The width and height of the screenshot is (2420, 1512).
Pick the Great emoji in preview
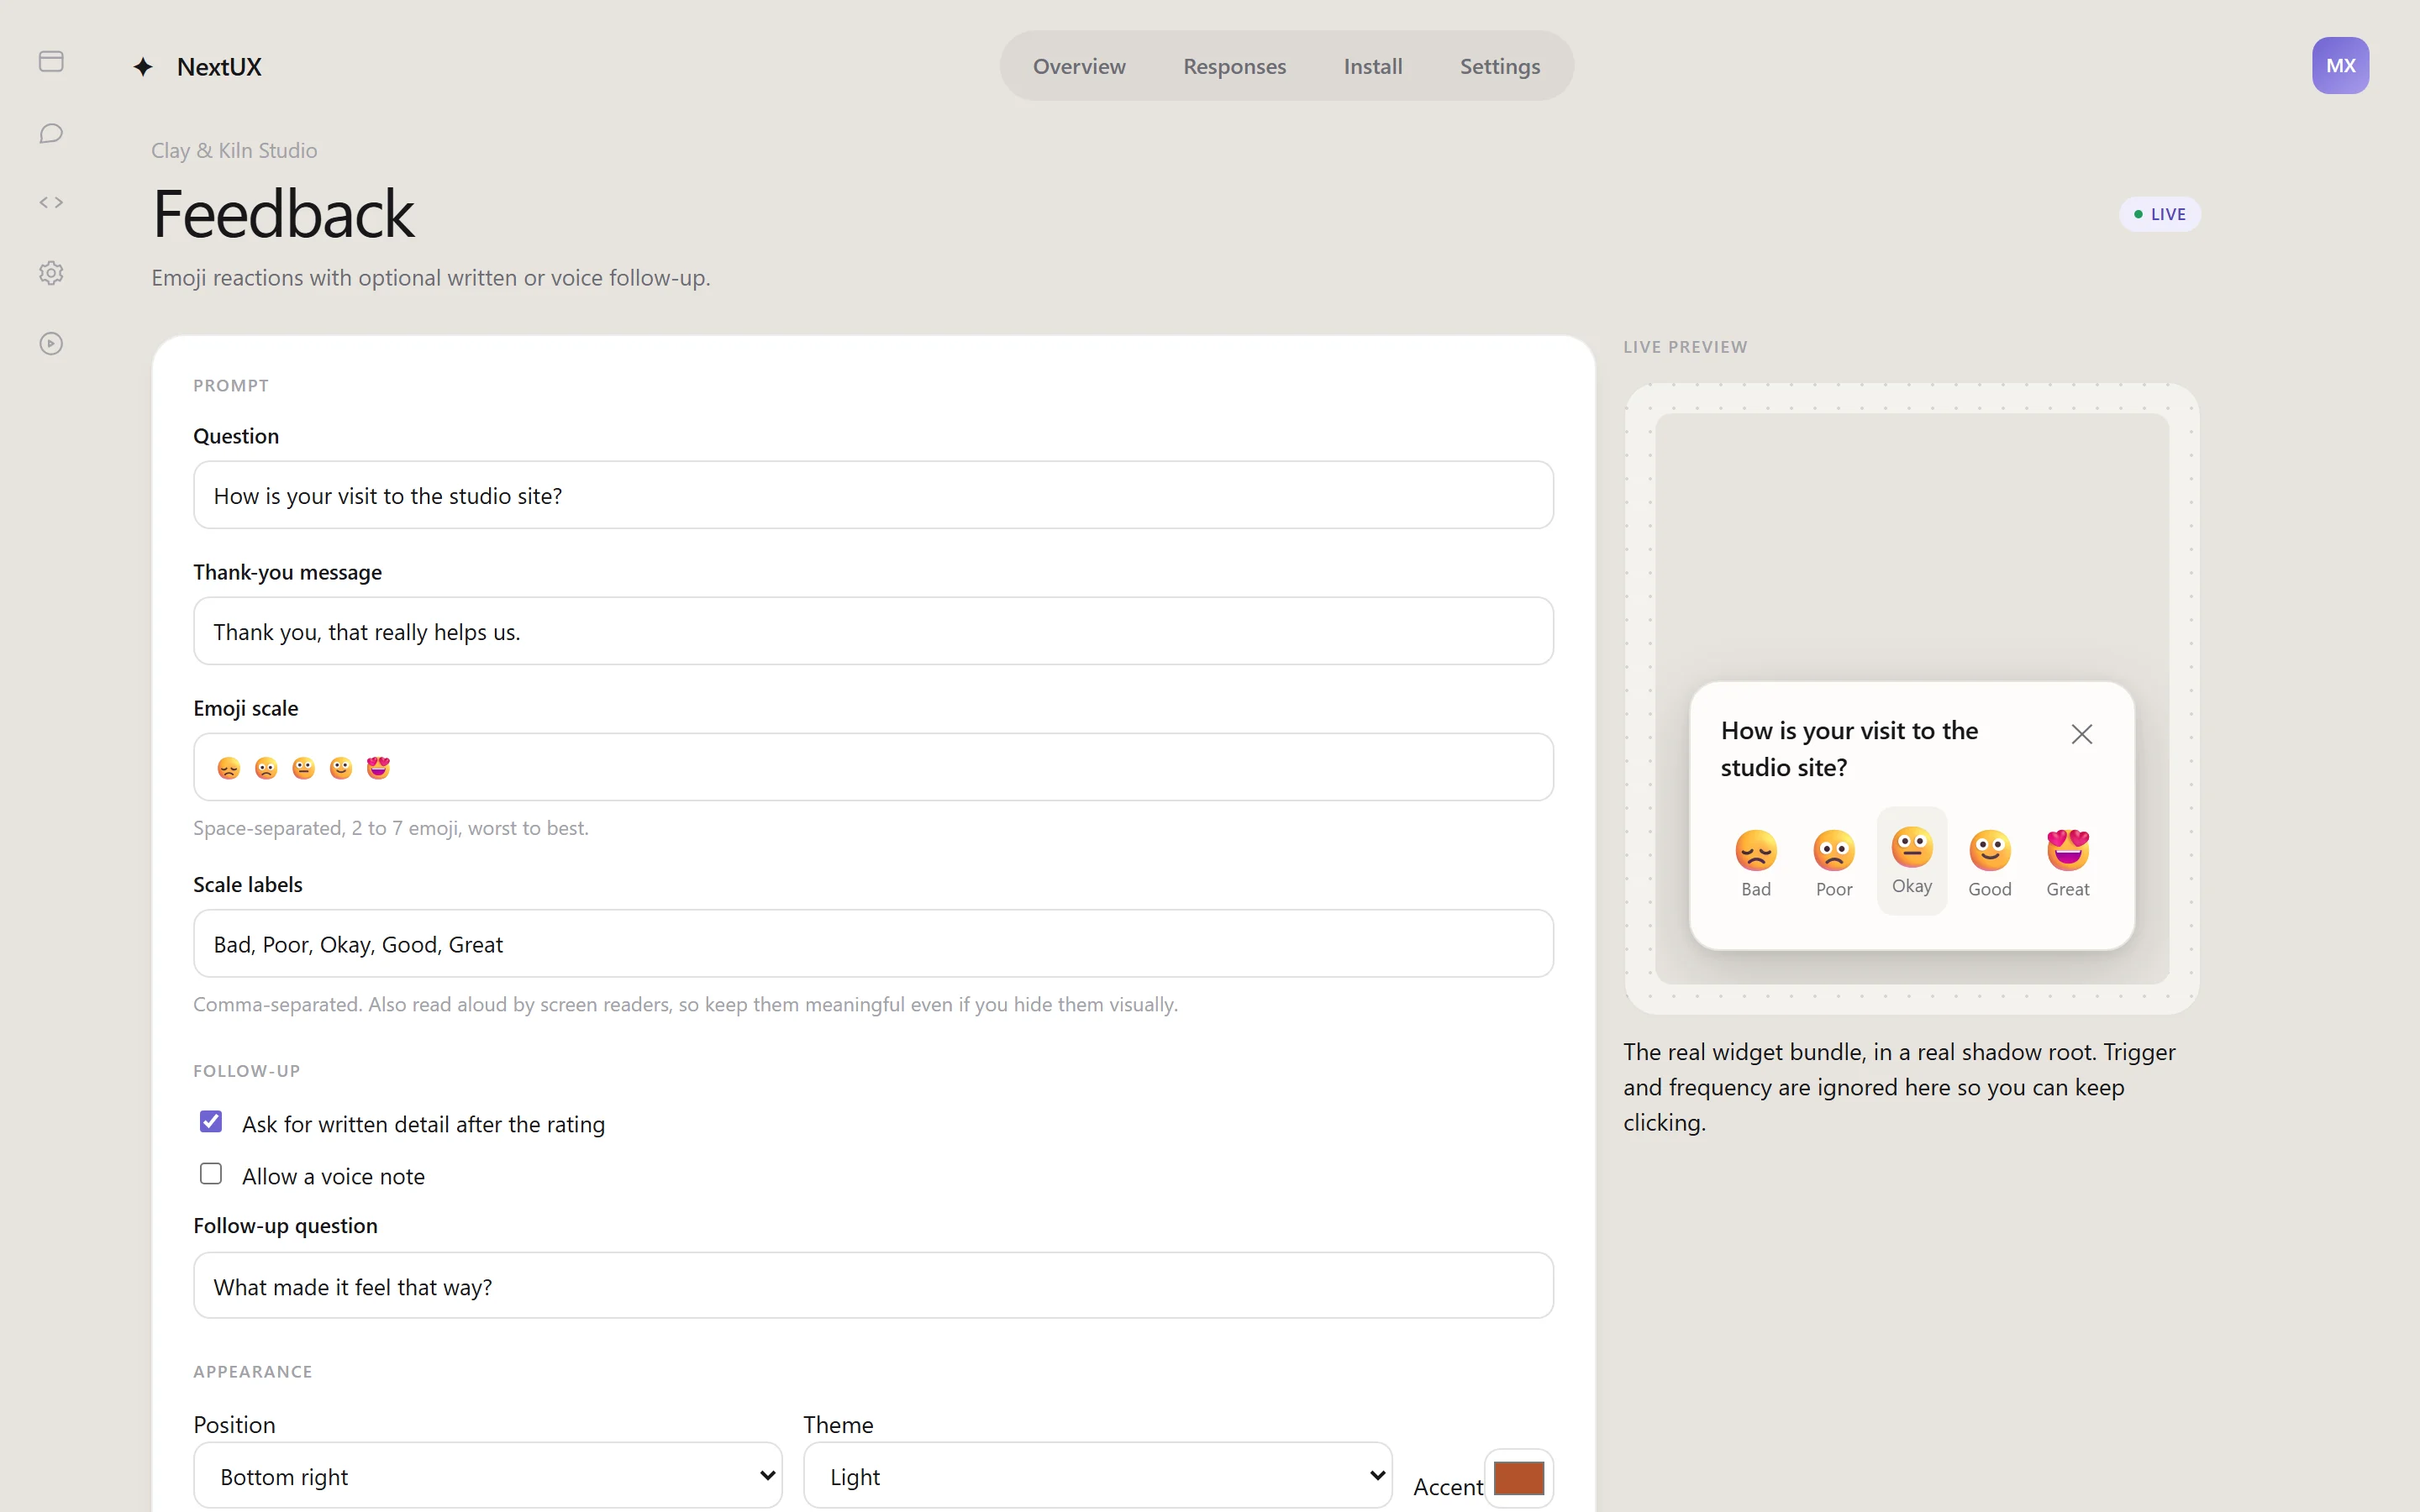(x=2068, y=863)
